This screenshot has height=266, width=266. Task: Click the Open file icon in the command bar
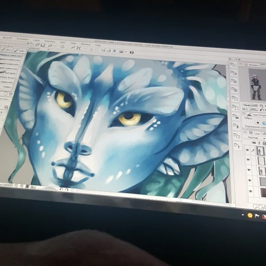[37, 45]
